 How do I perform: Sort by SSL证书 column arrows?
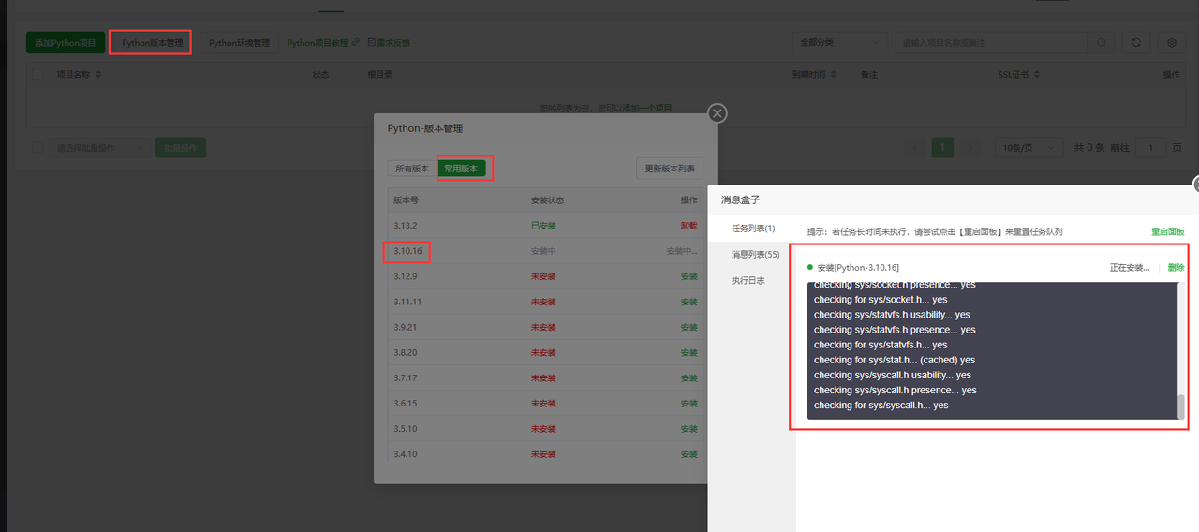[1038, 74]
